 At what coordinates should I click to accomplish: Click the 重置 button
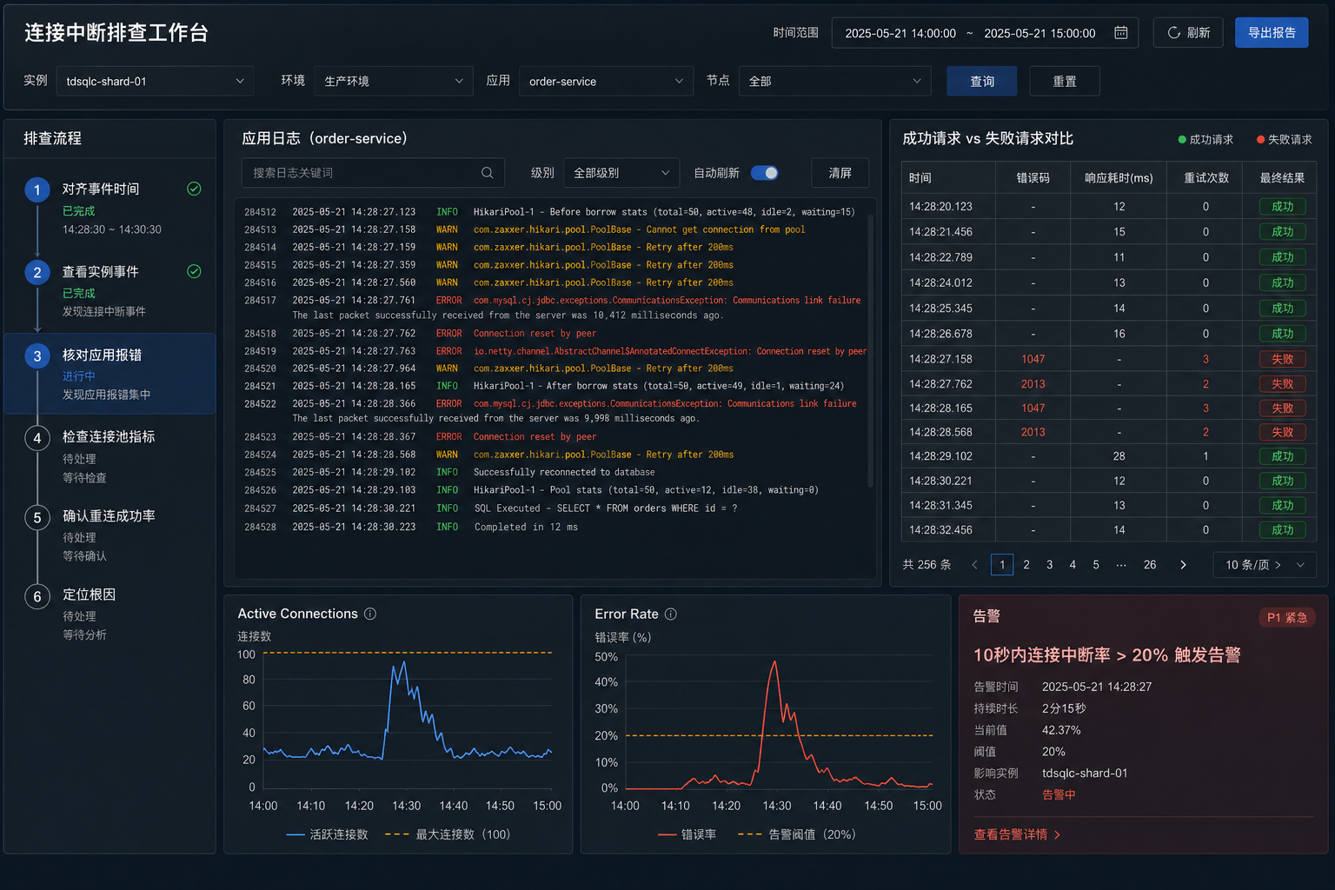click(x=1065, y=81)
